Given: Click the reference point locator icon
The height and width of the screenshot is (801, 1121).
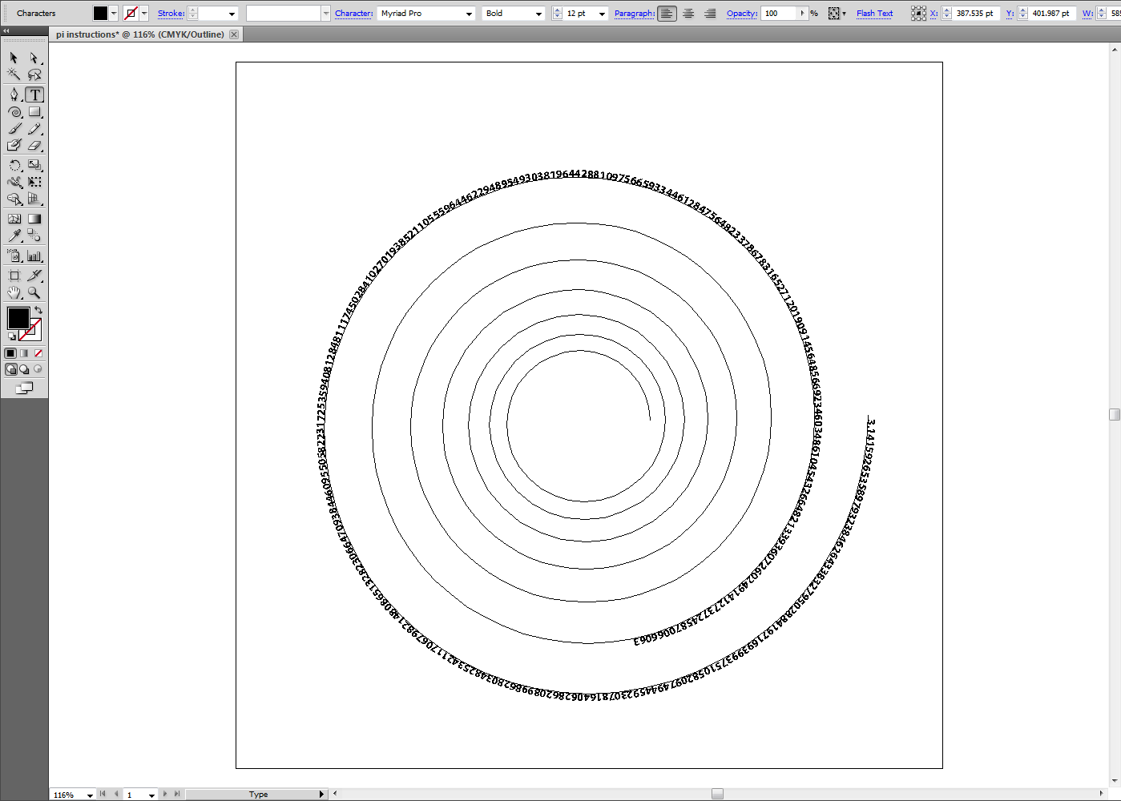Looking at the screenshot, I should (918, 14).
